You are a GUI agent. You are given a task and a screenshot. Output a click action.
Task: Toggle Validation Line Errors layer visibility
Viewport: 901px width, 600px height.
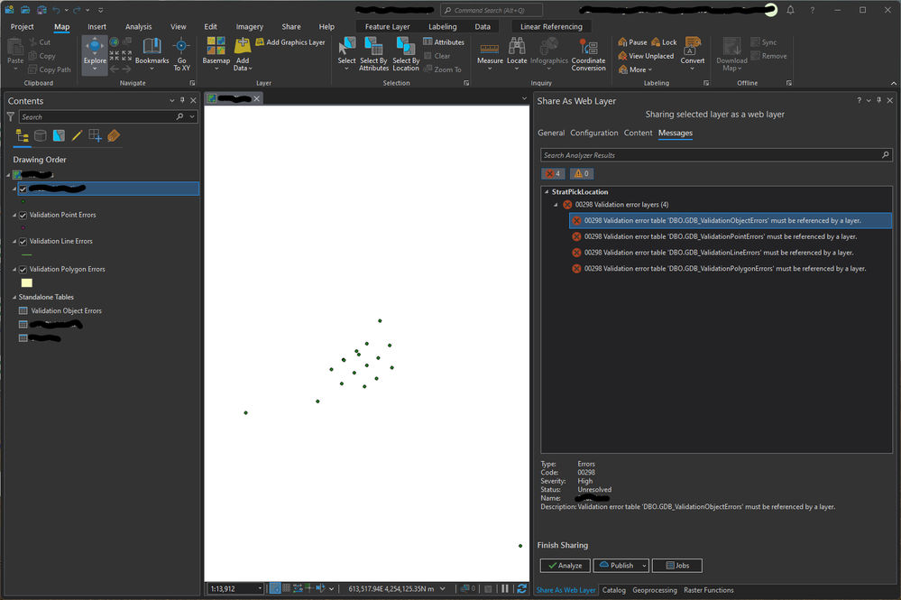23,242
